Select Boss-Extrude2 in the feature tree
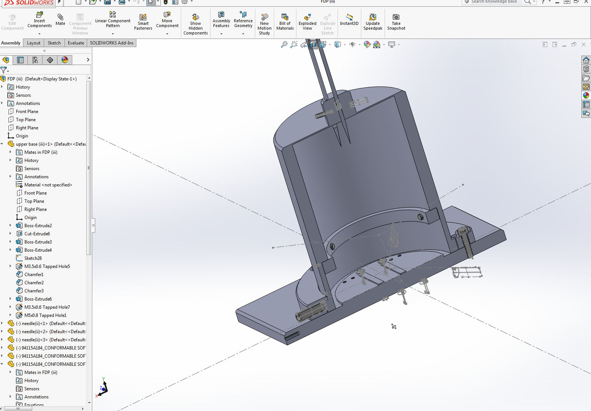This screenshot has height=411, width=591. click(x=38, y=226)
